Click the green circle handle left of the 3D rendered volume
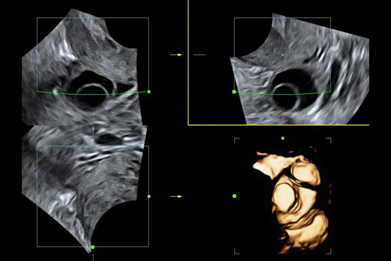Screen dimensions: 391x261 (234, 196)
